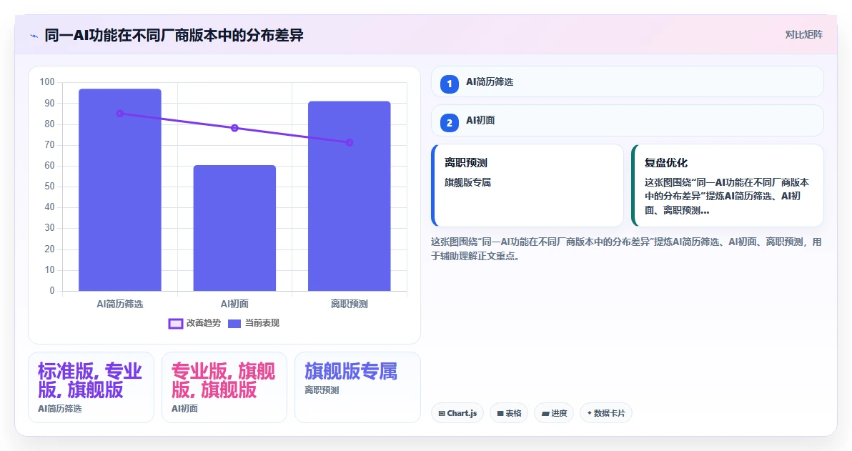This screenshot has height=451, width=852.
Task: Click the 表格 tag chip
Action: pyautogui.click(x=509, y=413)
